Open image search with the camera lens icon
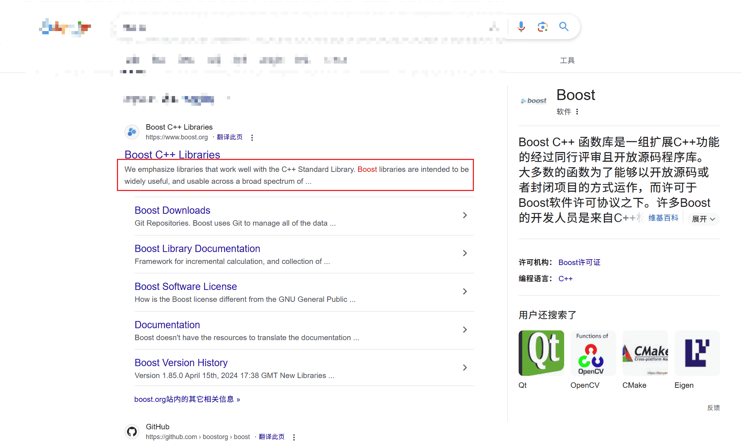The height and width of the screenshot is (447, 741). [542, 27]
